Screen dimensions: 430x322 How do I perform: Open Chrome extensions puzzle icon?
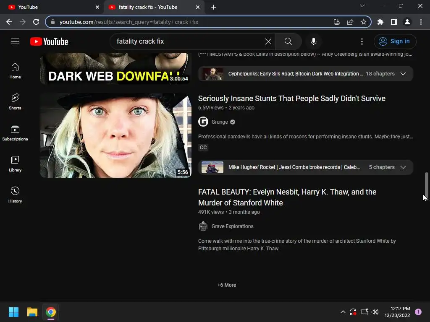pyautogui.click(x=380, y=22)
